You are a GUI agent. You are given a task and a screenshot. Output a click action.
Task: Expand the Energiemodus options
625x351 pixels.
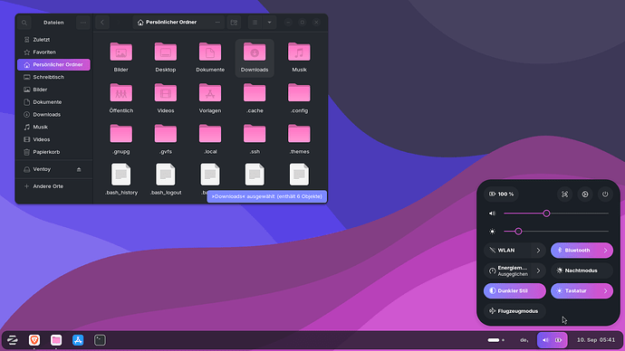coord(539,270)
